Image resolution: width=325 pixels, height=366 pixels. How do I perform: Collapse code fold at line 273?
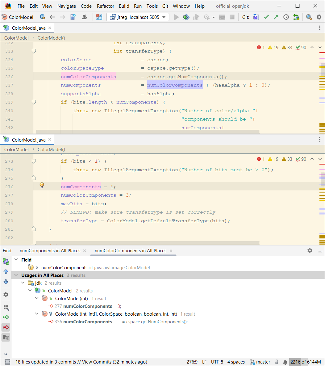coord(34,161)
